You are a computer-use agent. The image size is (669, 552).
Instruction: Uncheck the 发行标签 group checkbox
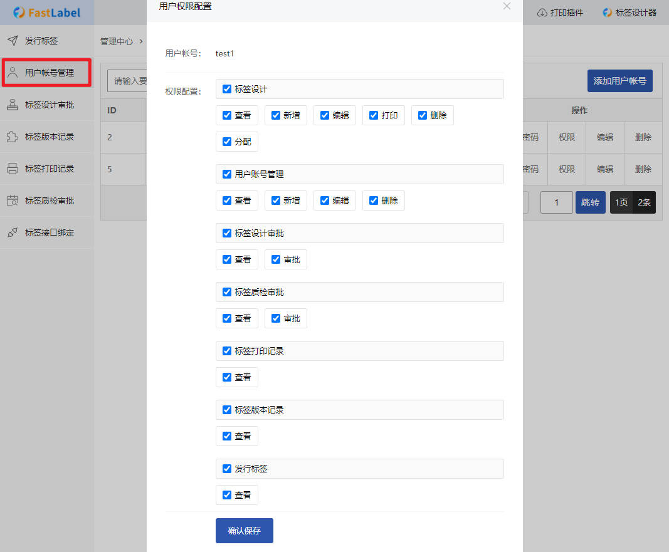point(227,469)
